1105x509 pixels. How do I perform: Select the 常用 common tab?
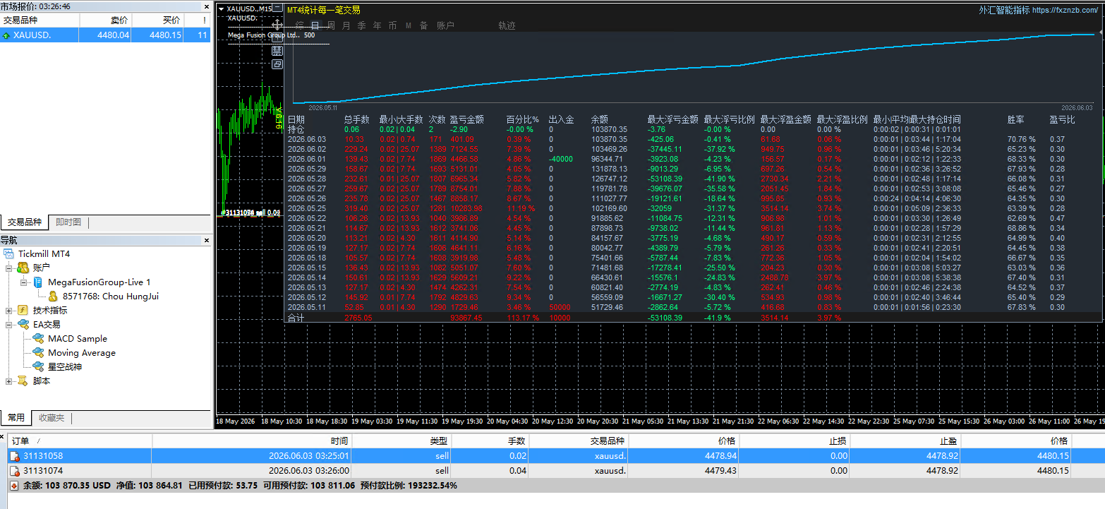tap(16, 418)
